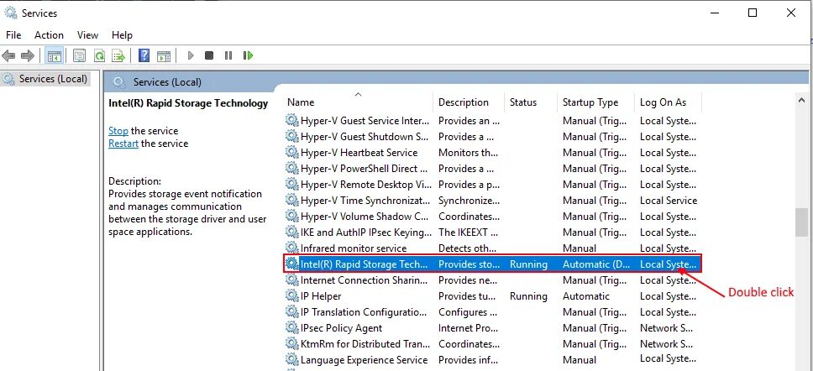Click Restart the service link
This screenshot has height=371, width=813.
click(x=123, y=144)
